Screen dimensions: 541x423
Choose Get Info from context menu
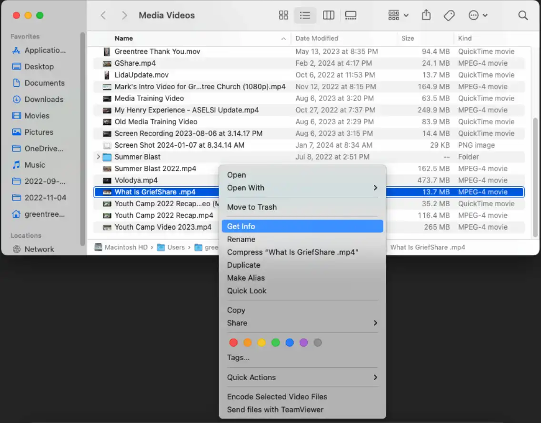click(x=302, y=226)
